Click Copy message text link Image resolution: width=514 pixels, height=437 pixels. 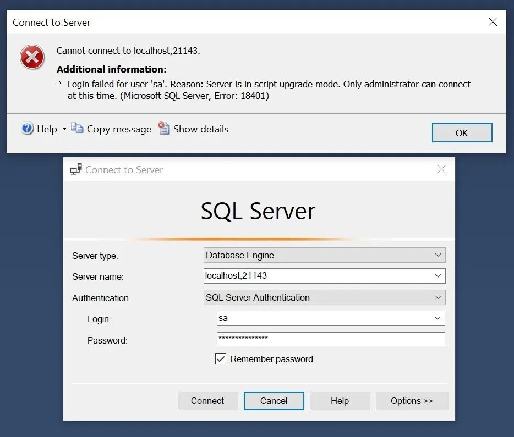click(x=119, y=129)
